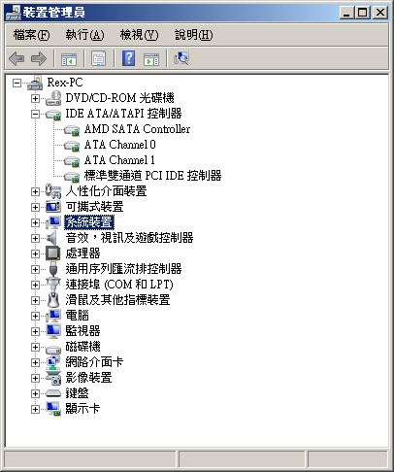Image resolution: width=394 pixels, height=472 pixels.
Task: Collapse the Rex-PC root node
Action: click(x=16, y=84)
